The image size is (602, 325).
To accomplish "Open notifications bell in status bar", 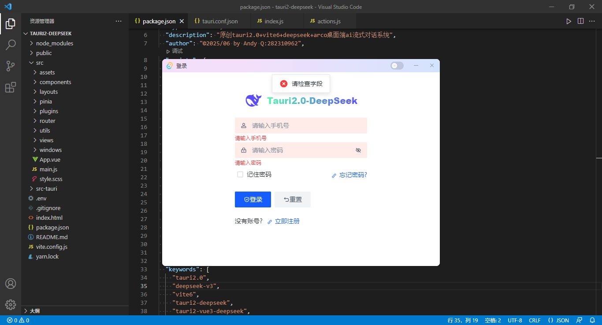I will (x=592, y=320).
